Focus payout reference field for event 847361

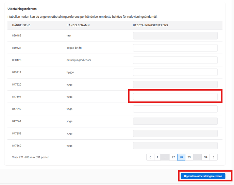[x=175, y=121]
